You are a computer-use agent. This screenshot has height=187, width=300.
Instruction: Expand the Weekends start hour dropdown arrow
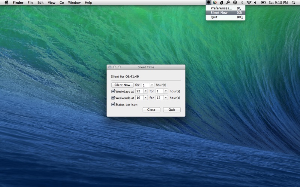point(145,98)
